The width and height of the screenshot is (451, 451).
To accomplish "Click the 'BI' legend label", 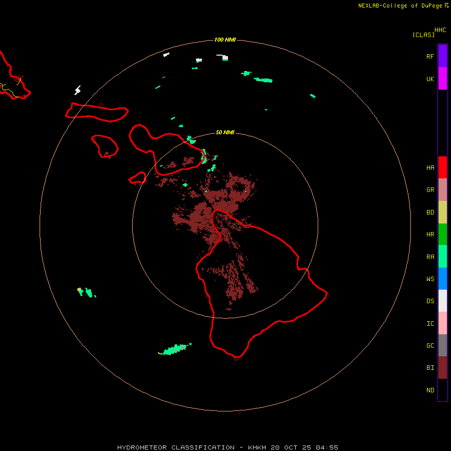I will tap(430, 368).
